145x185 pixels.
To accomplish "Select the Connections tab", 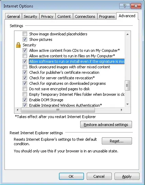I will [85, 16].
